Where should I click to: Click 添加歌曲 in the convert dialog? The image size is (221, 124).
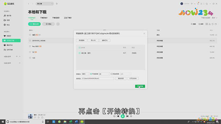click(x=81, y=40)
